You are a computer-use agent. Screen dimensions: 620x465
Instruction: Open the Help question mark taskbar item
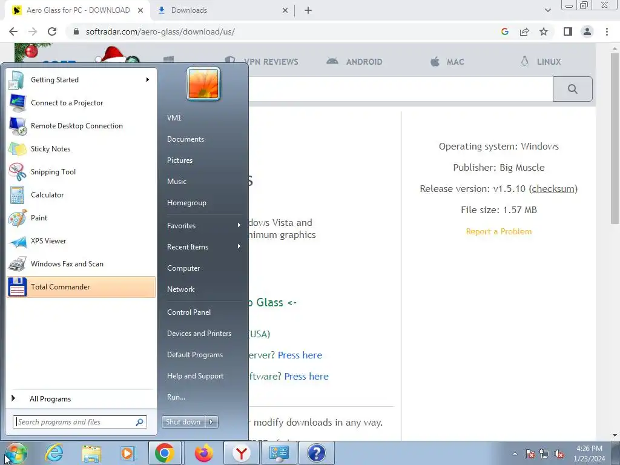(x=316, y=453)
